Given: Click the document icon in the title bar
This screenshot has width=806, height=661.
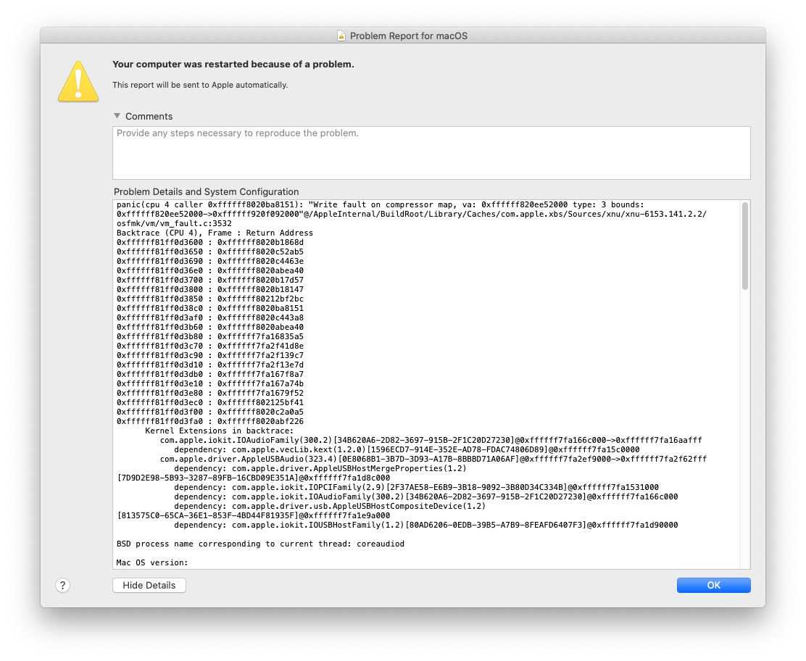Looking at the screenshot, I should (341, 36).
